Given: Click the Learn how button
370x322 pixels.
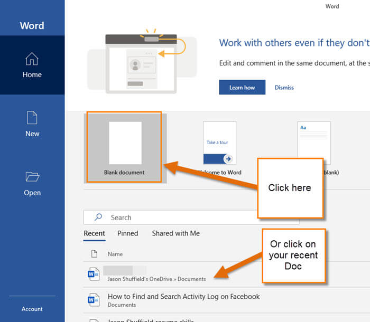Looking at the screenshot, I should (242, 87).
